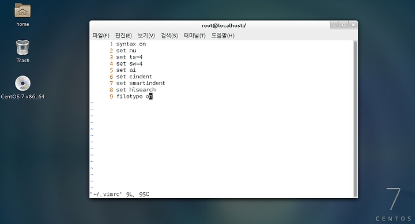Click the line 'set hlsearch'
415x224 pixels.
[x=136, y=90]
